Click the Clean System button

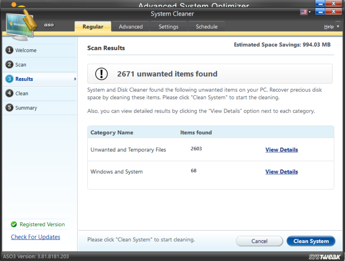pos(311,241)
